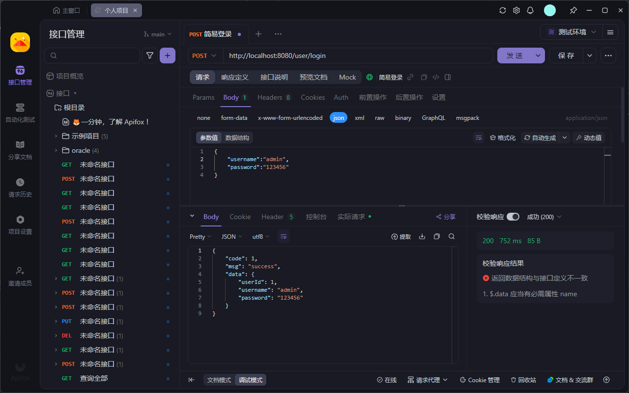Open the 请求代理 dropdown in bottom bar
This screenshot has height=393, width=629.
tap(428, 380)
